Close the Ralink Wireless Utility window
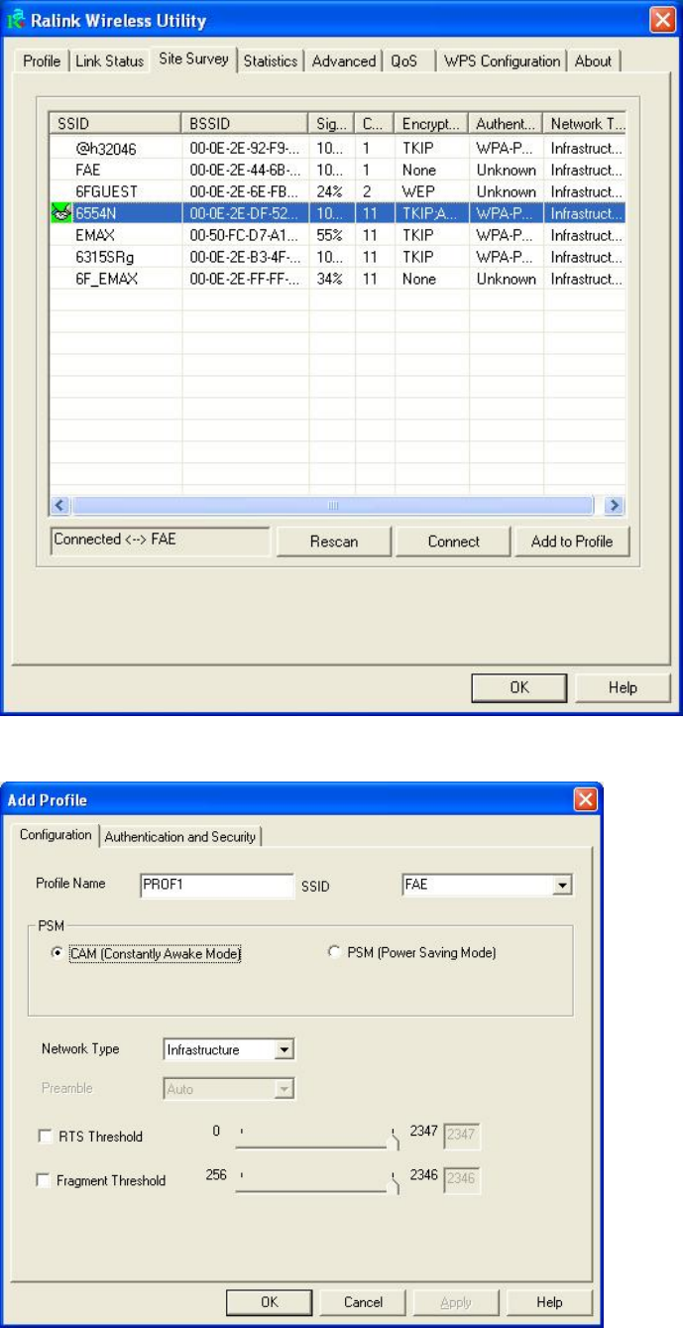683x1328 pixels. [x=661, y=18]
